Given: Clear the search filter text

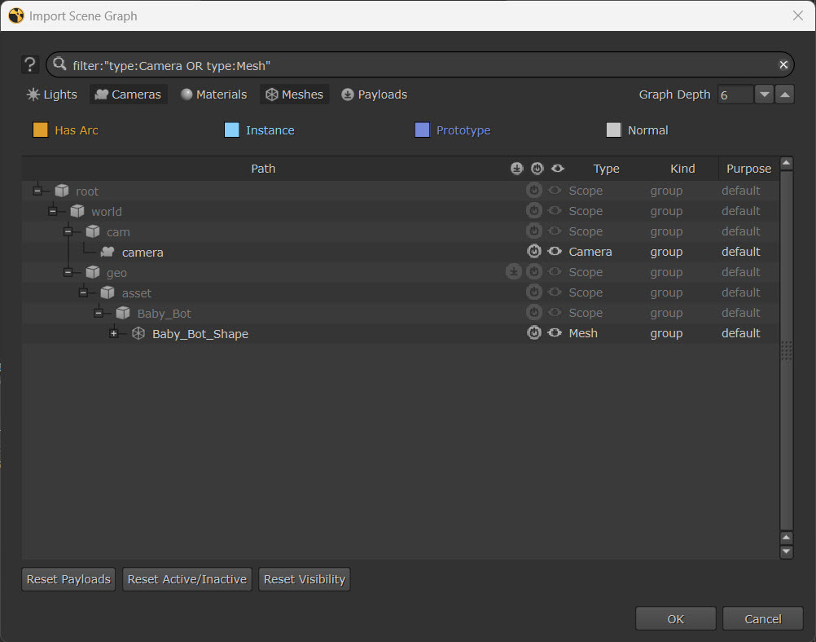Looking at the screenshot, I should coord(783,65).
